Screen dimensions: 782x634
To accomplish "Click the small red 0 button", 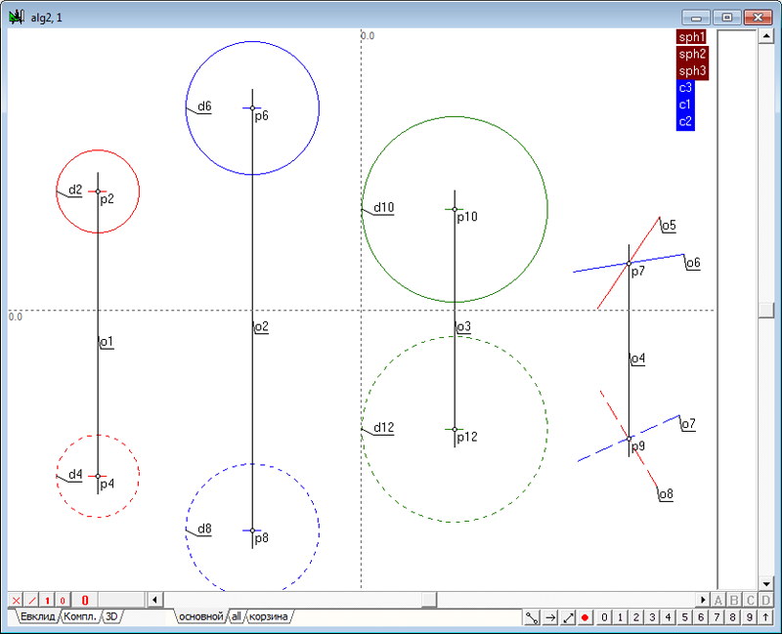I will pyautogui.click(x=63, y=600).
